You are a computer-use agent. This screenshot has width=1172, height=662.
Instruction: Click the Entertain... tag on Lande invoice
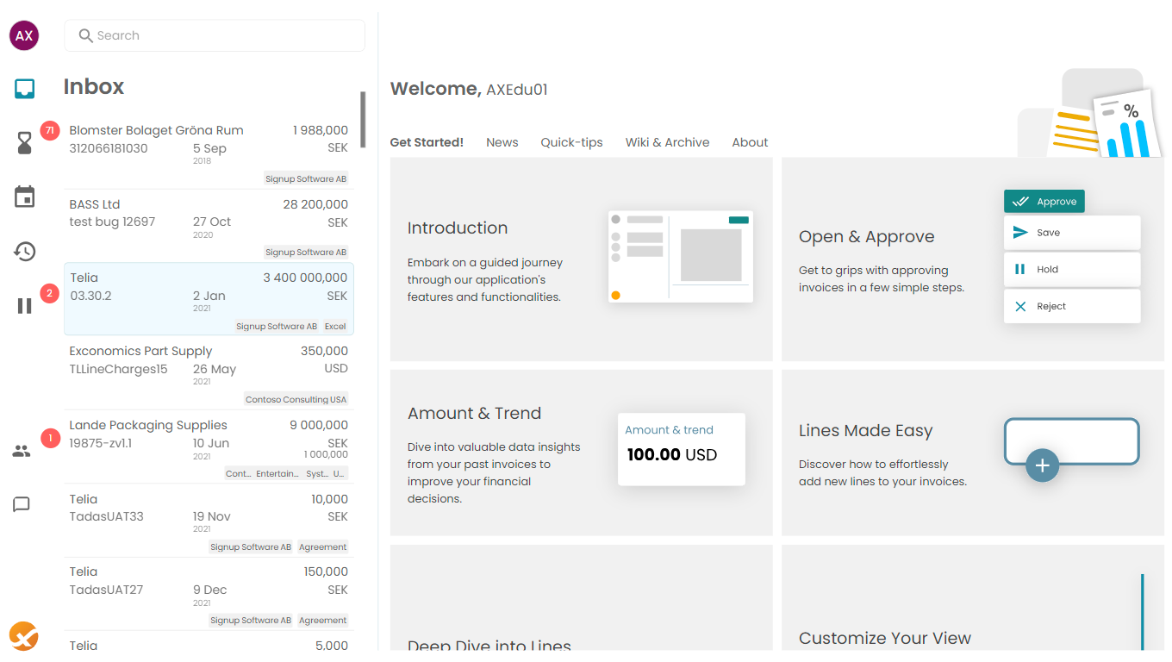pyautogui.click(x=277, y=474)
